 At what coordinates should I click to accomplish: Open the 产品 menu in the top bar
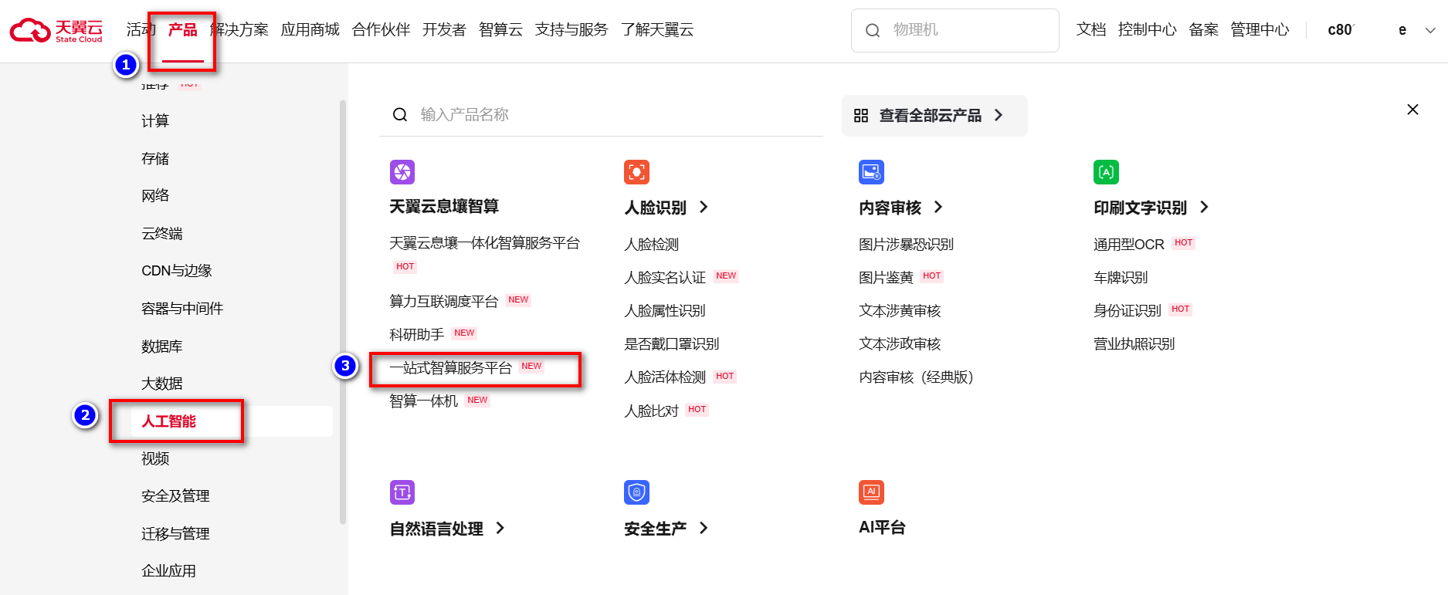click(x=183, y=30)
